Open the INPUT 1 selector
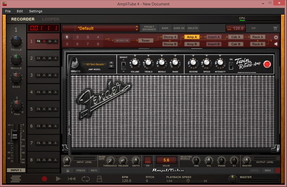Screen dimensions: 287x187 [16, 170]
